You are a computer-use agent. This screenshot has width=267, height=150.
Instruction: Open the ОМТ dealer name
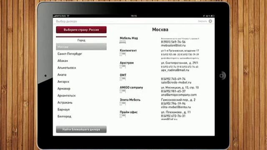coord(123,75)
